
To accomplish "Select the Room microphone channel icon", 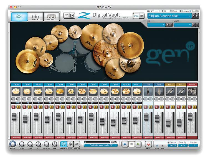I will (159, 91).
